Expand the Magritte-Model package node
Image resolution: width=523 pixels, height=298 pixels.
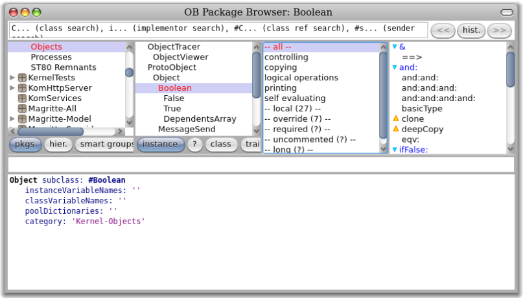(x=12, y=119)
